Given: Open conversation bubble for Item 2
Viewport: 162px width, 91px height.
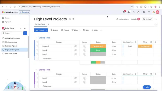Looking at the screenshot, I should pyautogui.click(x=75, y=50).
